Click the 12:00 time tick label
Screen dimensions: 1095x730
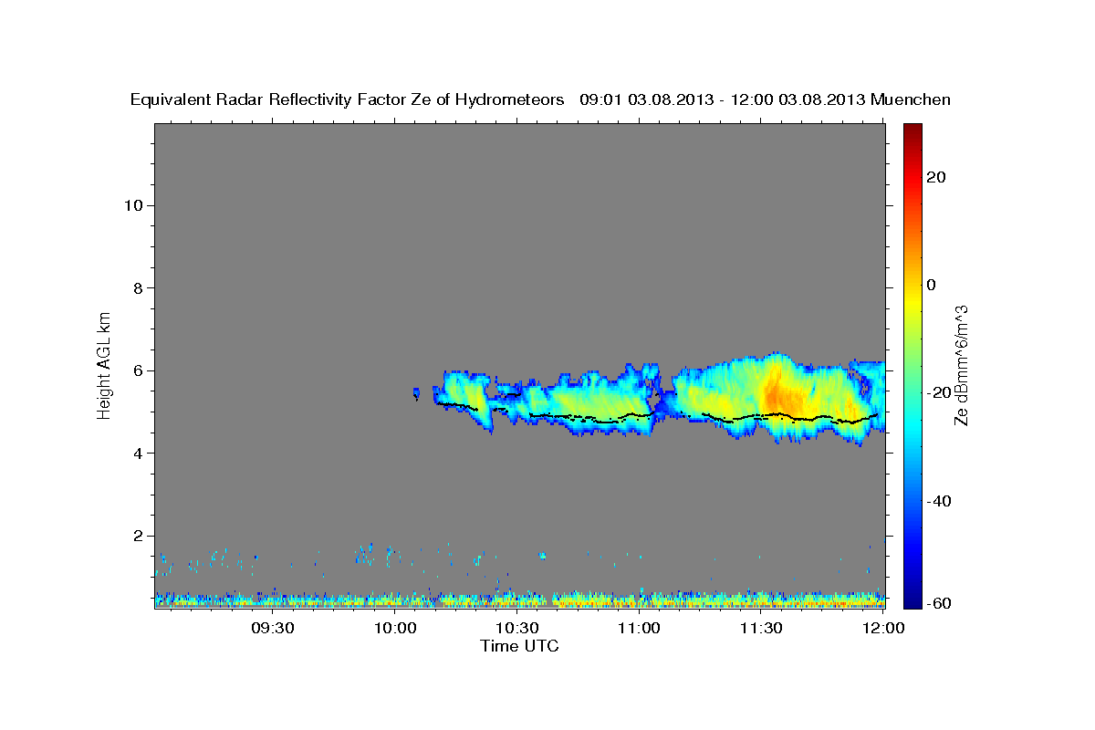pos(883,629)
